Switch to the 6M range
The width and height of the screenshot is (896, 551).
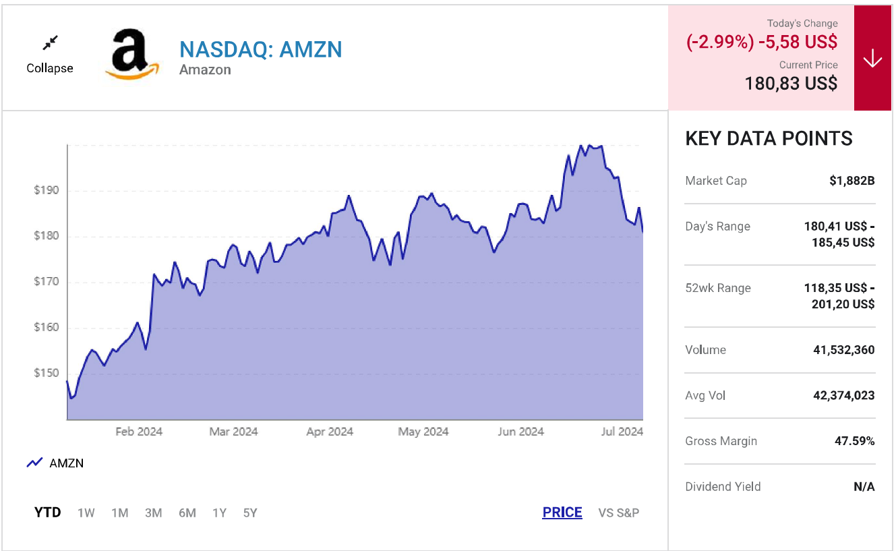187,513
